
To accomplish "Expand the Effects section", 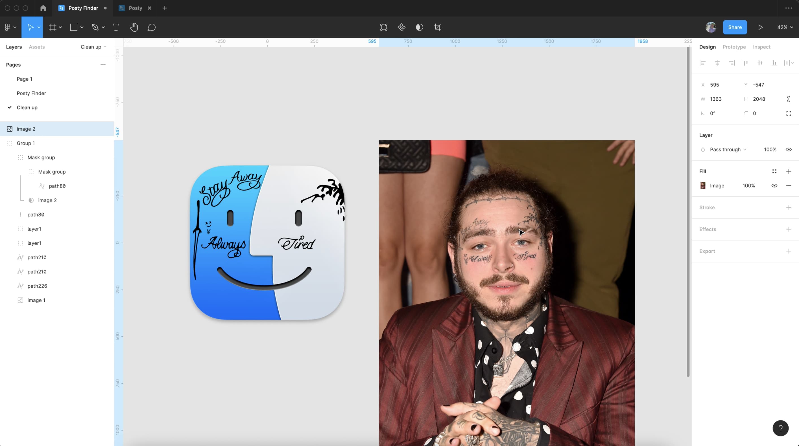I will 789,229.
